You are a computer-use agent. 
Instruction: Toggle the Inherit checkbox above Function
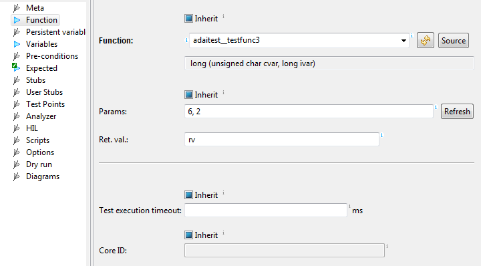(x=188, y=19)
